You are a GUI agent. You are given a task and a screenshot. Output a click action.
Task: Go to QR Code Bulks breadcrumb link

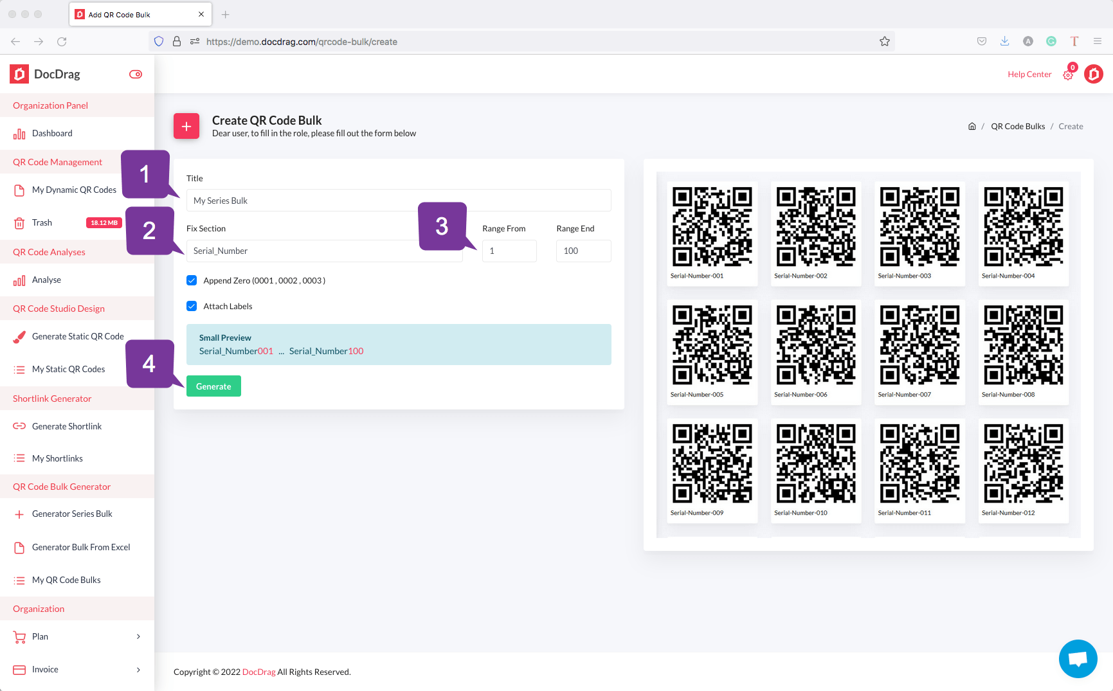click(x=1018, y=127)
